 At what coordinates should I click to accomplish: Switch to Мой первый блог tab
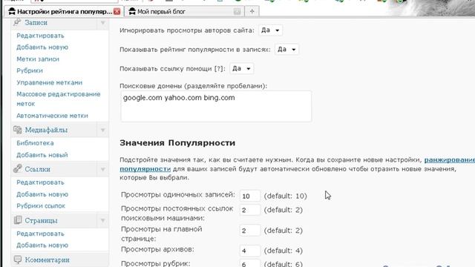(x=161, y=12)
